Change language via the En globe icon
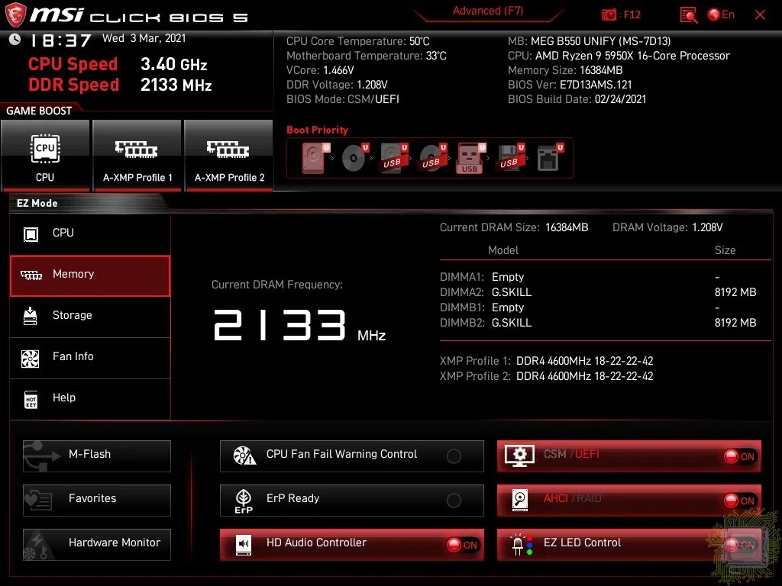 click(x=721, y=15)
